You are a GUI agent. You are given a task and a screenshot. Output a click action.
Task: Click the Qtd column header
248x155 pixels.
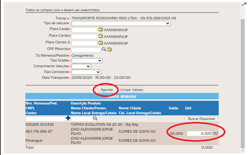188,108
